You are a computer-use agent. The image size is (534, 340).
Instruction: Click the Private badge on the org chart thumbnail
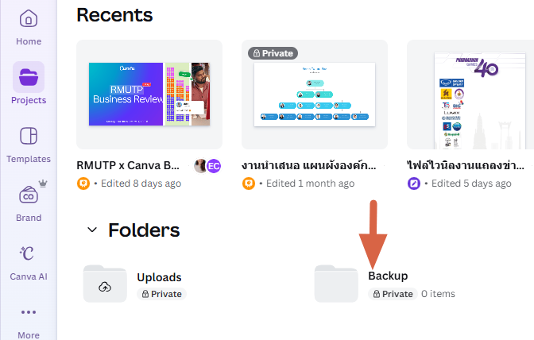click(x=272, y=53)
